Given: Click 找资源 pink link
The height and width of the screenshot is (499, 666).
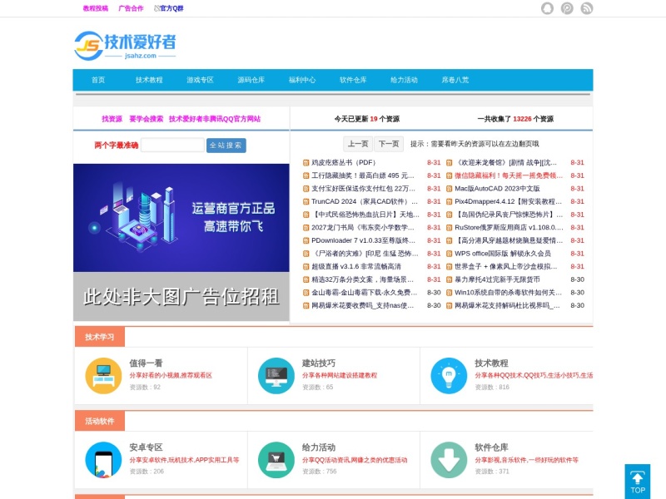Looking at the screenshot, I should [112, 119].
